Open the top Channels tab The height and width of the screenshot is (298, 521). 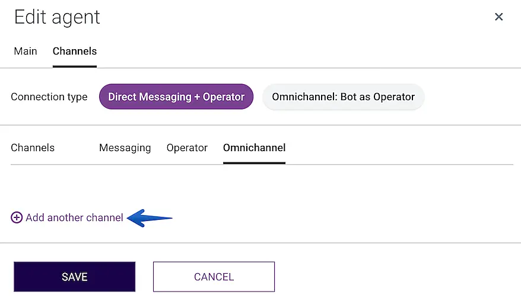[75, 51]
